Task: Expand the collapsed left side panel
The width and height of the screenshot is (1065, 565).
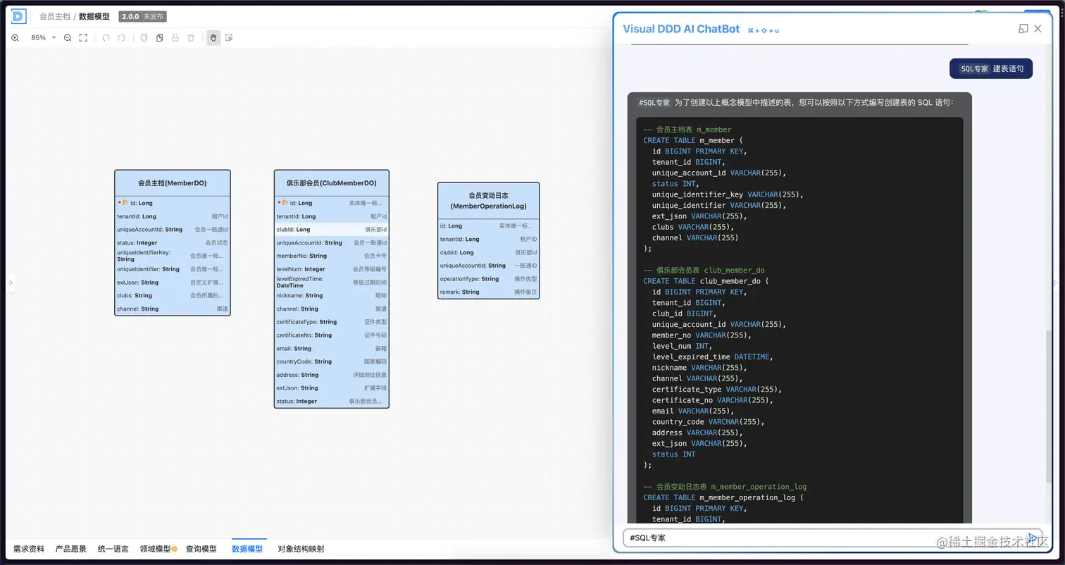Action: (x=10, y=282)
